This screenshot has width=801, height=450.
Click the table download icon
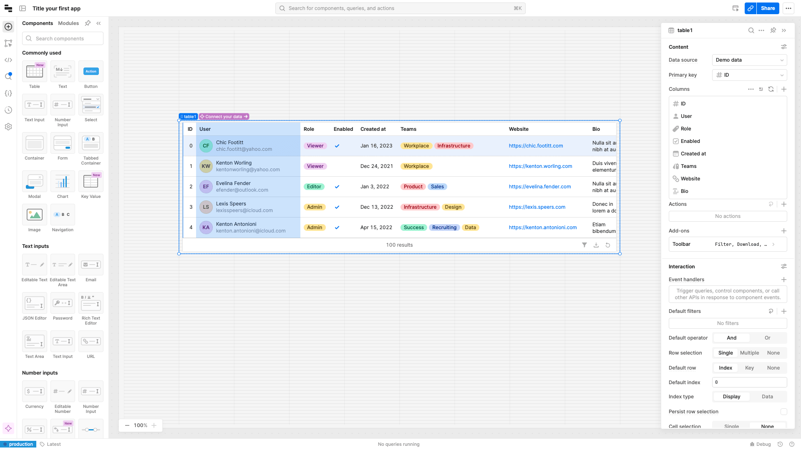click(596, 245)
